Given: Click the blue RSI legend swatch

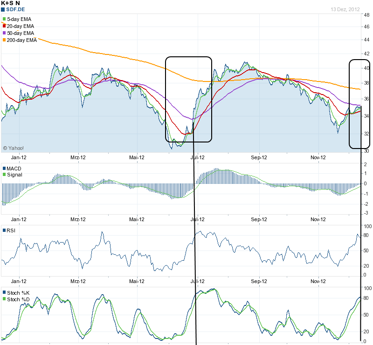Looking at the screenshot, I should (4, 230).
